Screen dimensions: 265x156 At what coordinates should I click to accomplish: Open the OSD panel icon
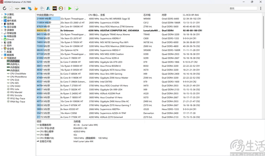(54, 8)
